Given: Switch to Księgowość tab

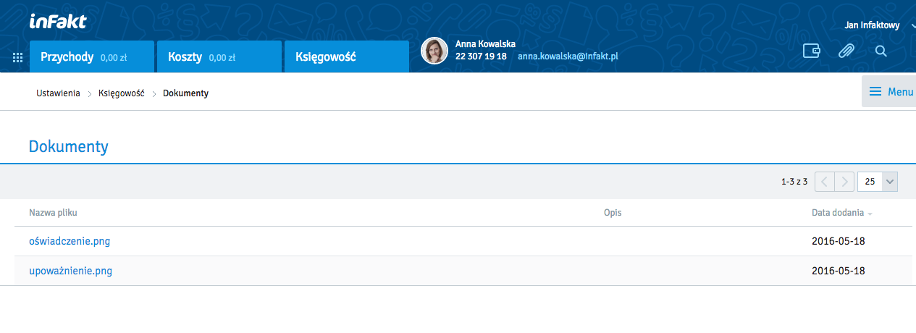Looking at the screenshot, I should point(346,56).
